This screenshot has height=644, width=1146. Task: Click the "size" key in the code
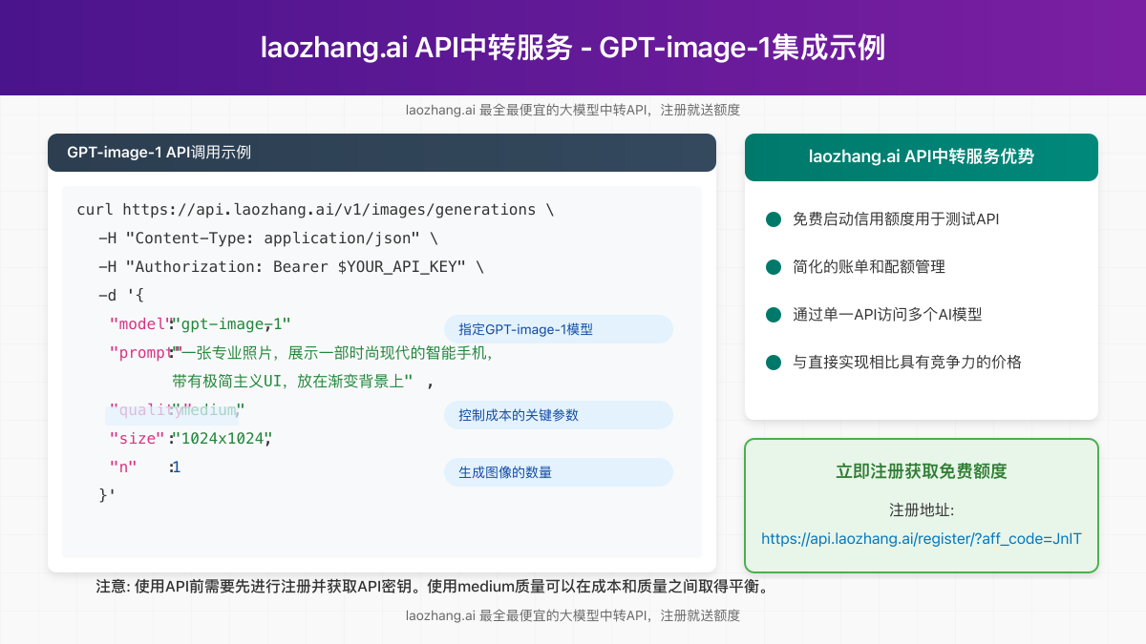[137, 439]
